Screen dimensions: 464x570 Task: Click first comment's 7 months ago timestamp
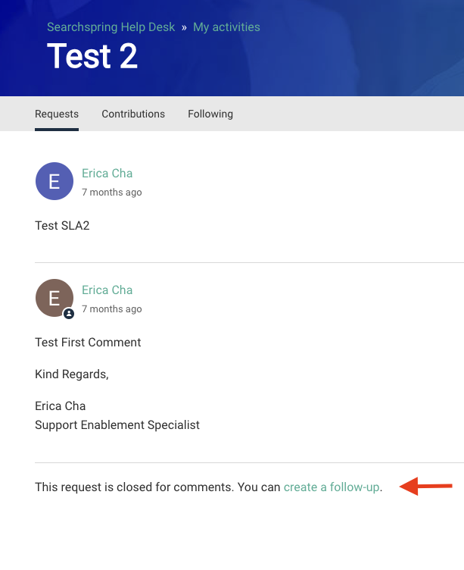112,193
